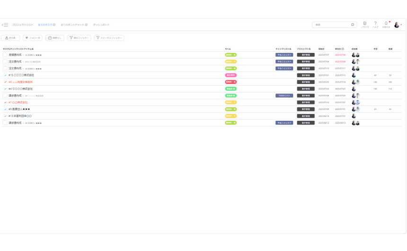
Task: Collapse the sidebar with the hamburger icon
Action: click(x=5, y=25)
